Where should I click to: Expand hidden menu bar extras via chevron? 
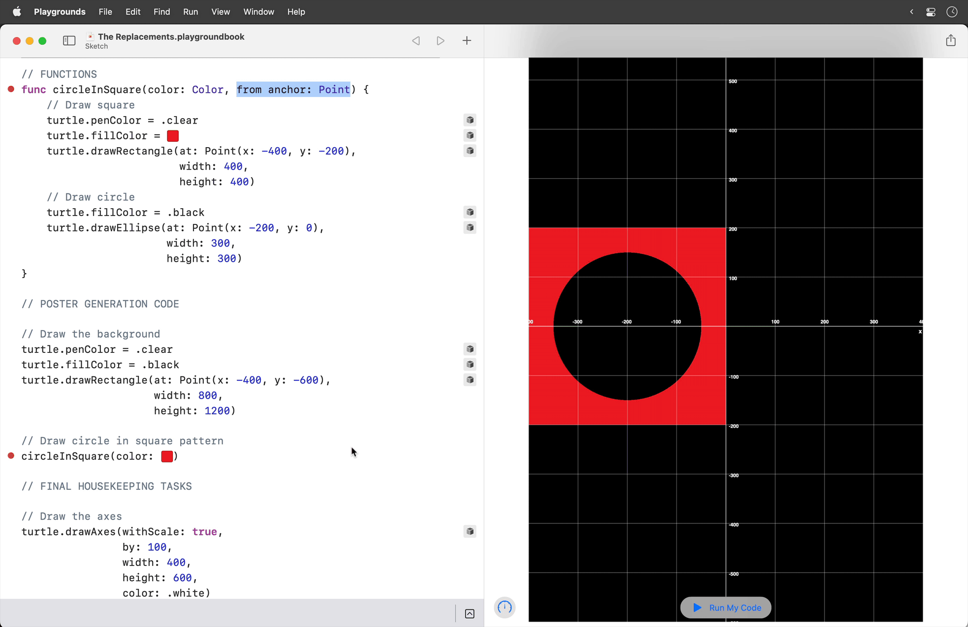click(x=911, y=11)
